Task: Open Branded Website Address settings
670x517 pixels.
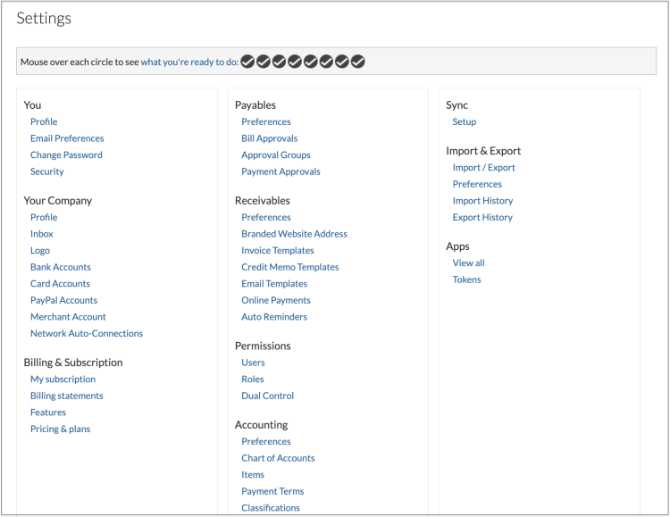Action: coord(294,234)
